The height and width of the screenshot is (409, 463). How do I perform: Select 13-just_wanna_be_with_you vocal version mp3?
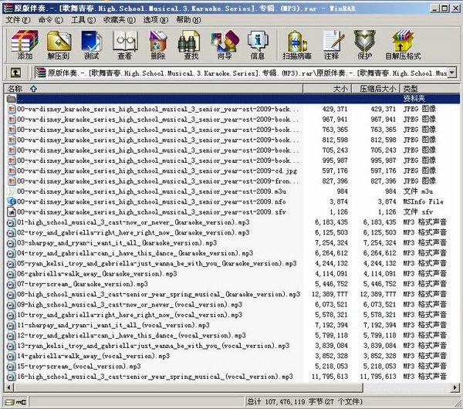coord(154,346)
